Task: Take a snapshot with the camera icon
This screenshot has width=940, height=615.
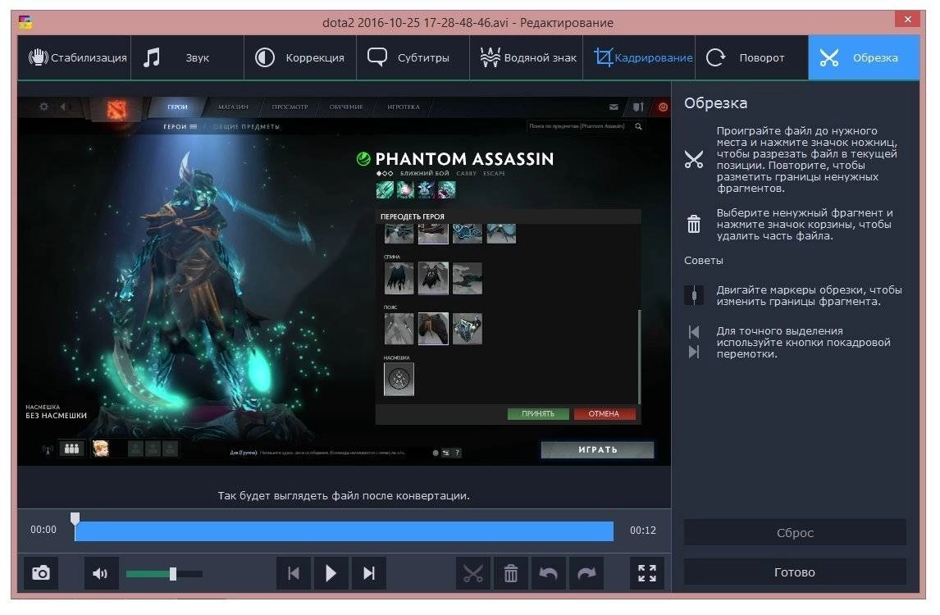Action: tap(41, 573)
